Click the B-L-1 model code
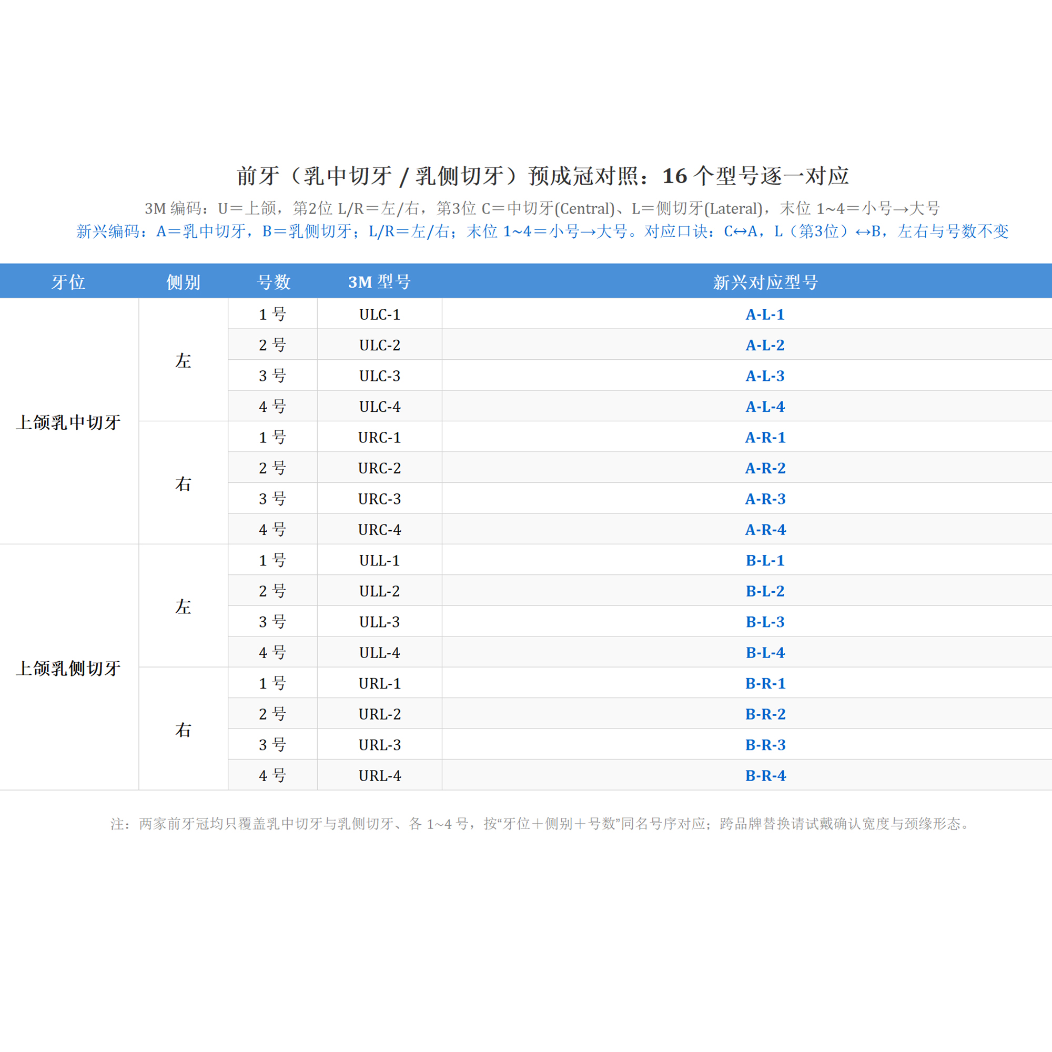The height and width of the screenshot is (1052, 1052). click(765, 560)
